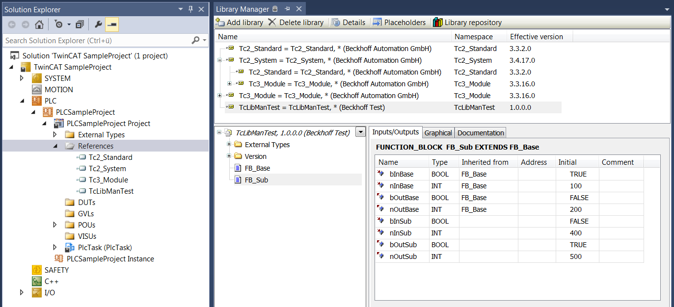Click the nOutSub variable row
The image size is (674, 307).
510,256
